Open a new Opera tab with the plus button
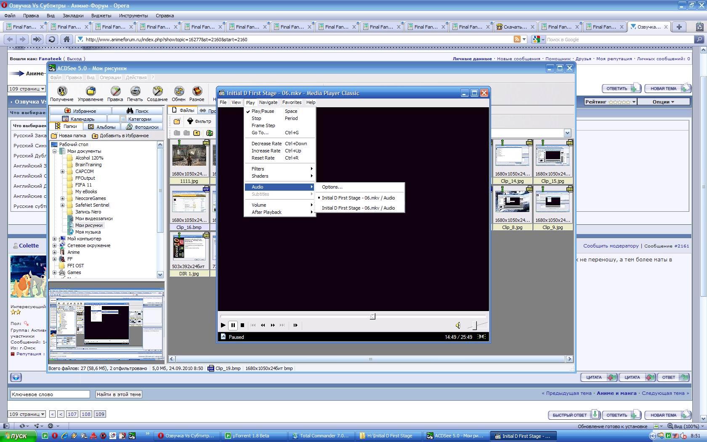 [679, 27]
